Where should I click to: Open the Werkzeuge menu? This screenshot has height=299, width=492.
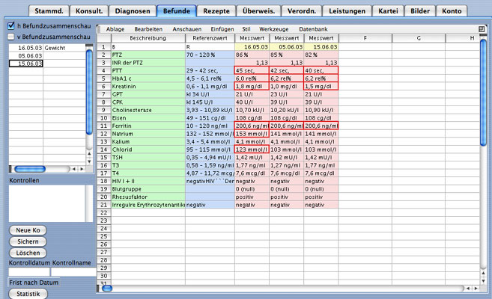click(274, 29)
